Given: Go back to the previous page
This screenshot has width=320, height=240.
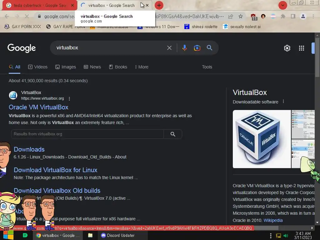Looking at the screenshot, I should [7, 16].
